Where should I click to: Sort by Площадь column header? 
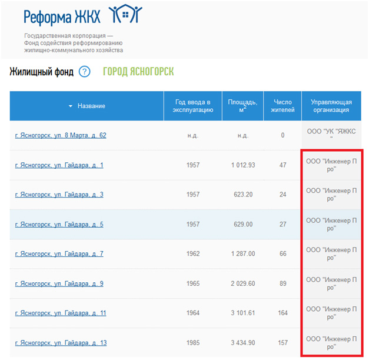[x=242, y=106]
